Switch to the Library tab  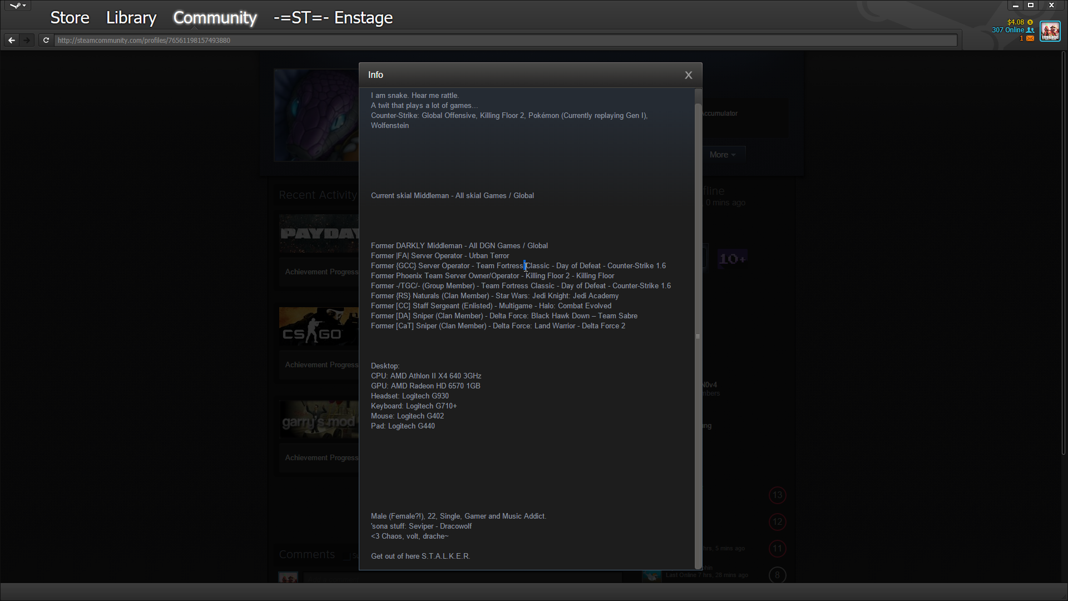[131, 18]
